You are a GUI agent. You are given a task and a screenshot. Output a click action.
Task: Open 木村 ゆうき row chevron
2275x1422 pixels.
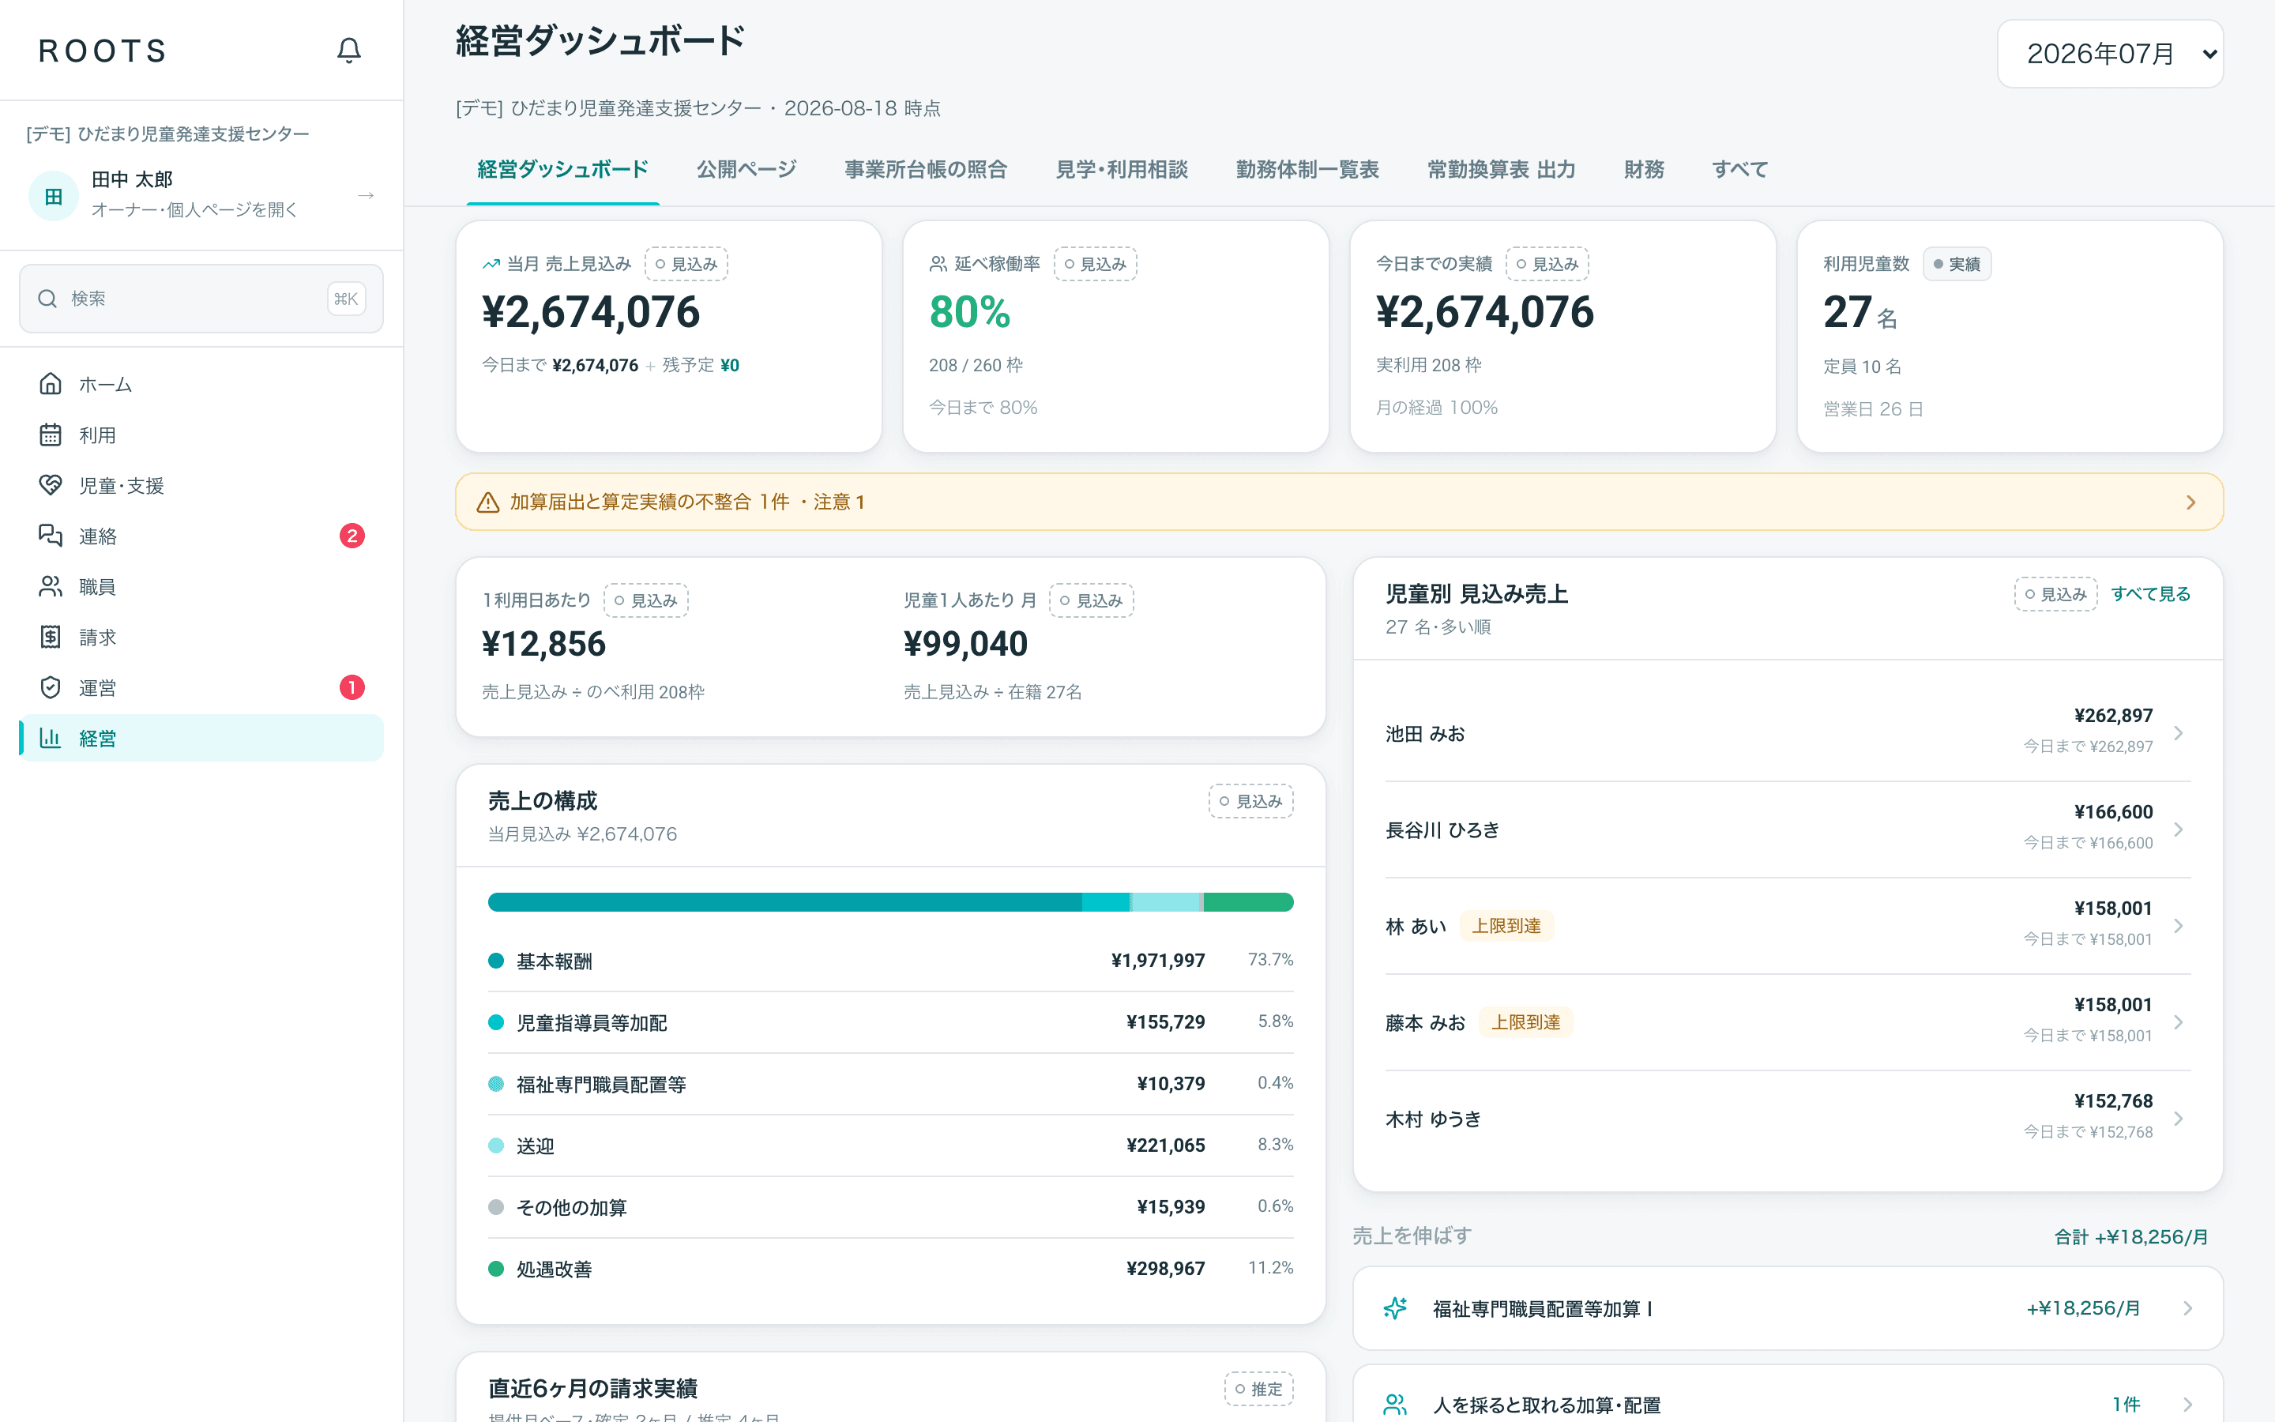click(x=2178, y=1118)
